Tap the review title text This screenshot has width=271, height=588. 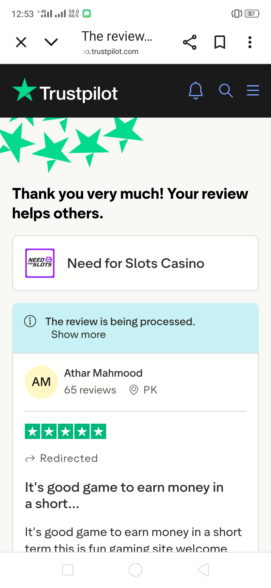click(124, 496)
